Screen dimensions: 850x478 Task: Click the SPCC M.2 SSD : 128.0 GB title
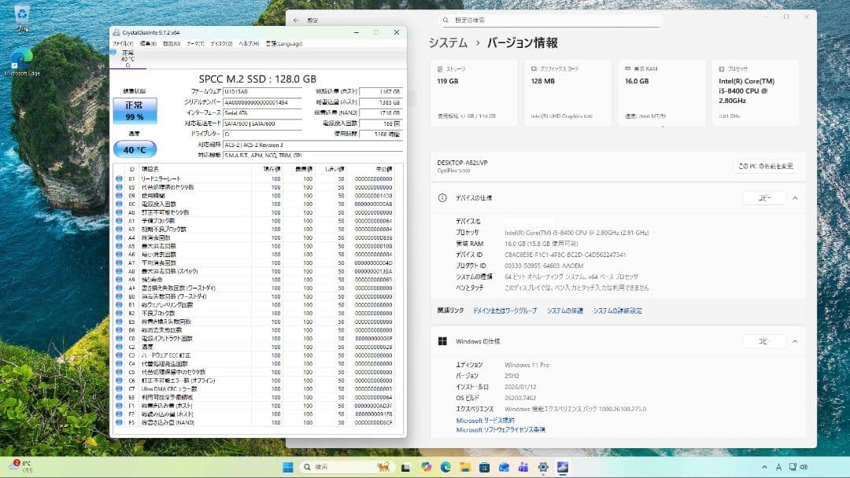point(257,79)
